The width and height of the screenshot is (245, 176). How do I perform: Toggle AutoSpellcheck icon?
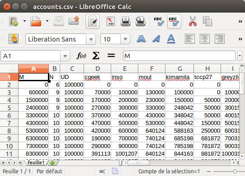(174, 21)
